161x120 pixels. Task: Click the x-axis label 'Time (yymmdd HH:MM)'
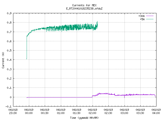84,118
